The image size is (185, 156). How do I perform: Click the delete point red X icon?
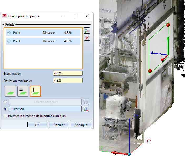click(x=87, y=38)
